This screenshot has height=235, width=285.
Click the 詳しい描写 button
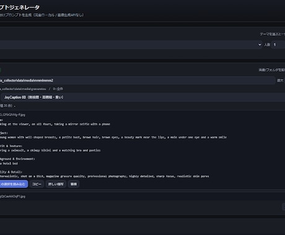56,184
